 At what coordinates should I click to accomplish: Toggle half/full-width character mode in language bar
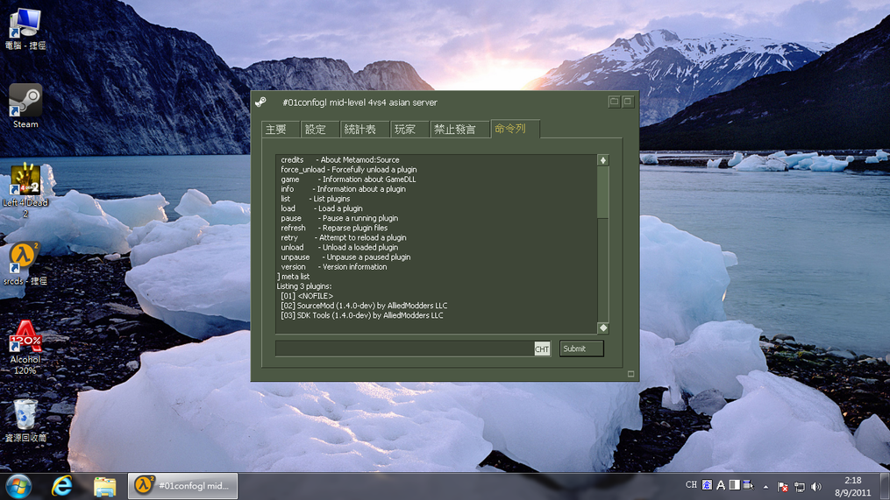[x=734, y=485]
